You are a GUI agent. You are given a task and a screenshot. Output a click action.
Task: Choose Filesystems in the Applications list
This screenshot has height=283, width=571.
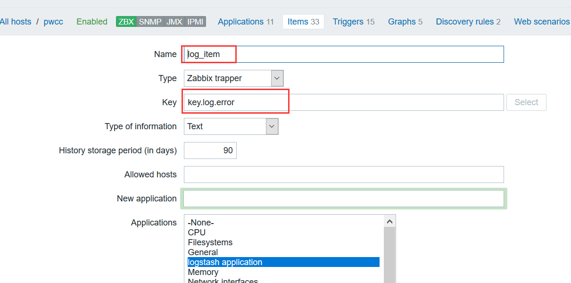pyautogui.click(x=210, y=242)
